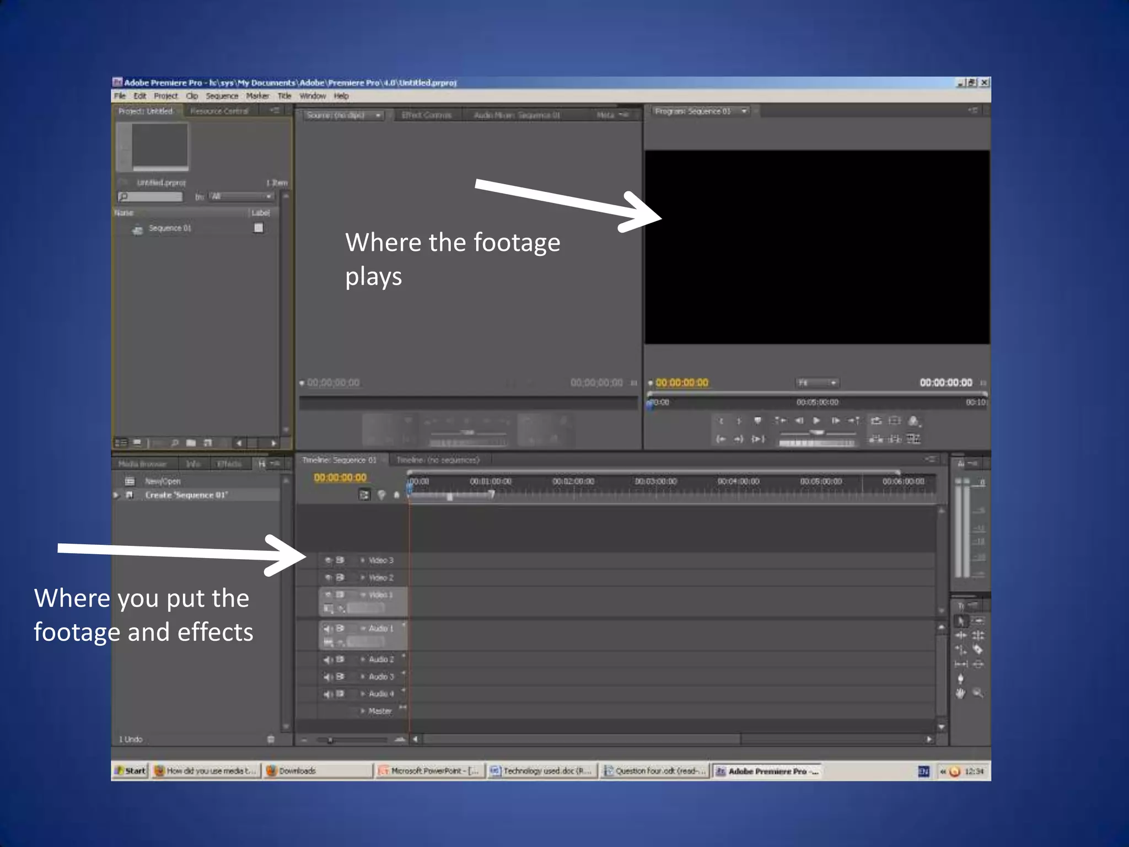
Task: Collapse the Audio 1 track
Action: pos(363,629)
